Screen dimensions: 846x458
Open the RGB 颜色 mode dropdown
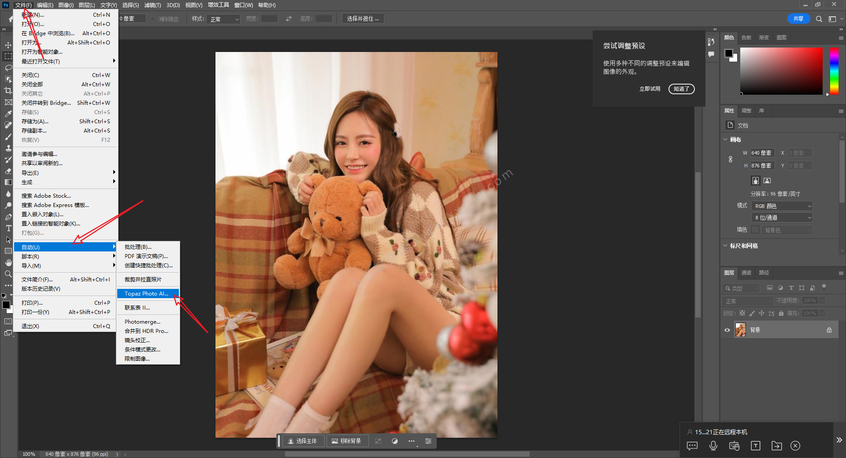(x=782, y=206)
